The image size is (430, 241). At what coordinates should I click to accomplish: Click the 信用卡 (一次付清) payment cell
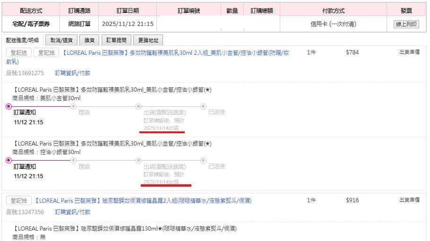[333, 24]
